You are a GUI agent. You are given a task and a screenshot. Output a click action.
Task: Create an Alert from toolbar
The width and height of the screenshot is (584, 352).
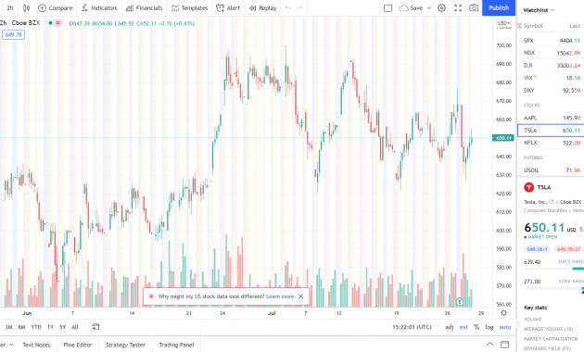pos(228,7)
